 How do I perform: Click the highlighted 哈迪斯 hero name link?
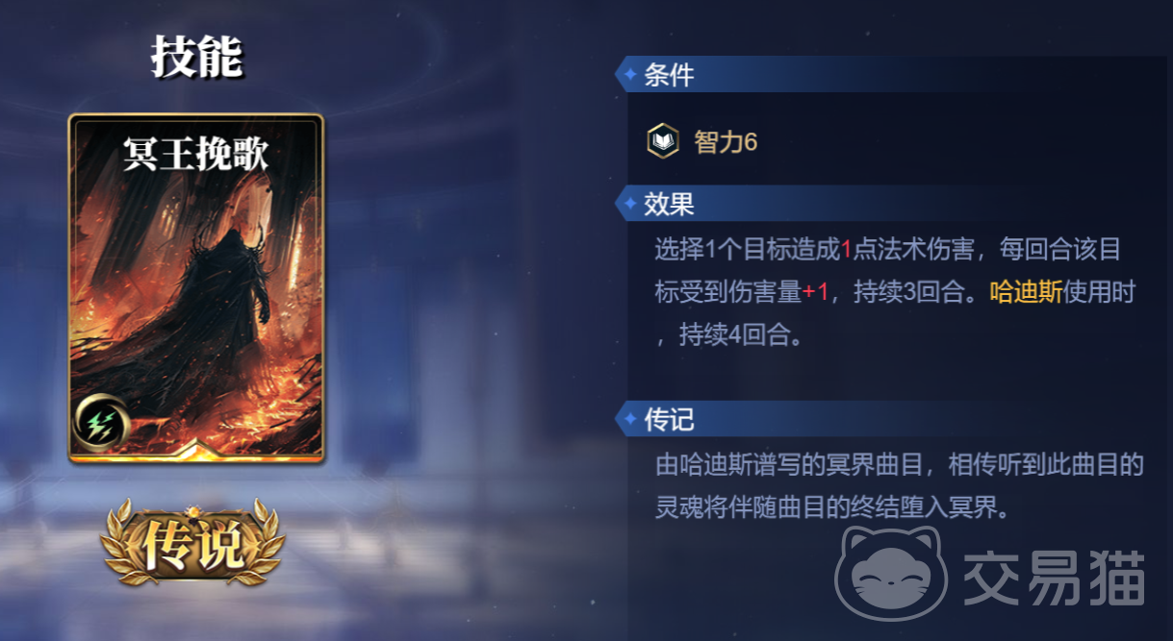1026,293
